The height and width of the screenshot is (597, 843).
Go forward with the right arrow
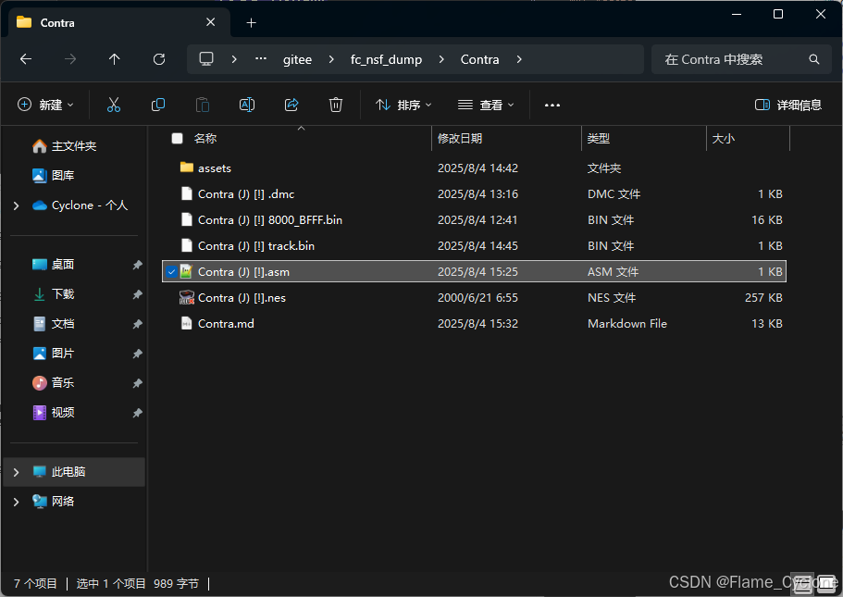click(x=70, y=59)
